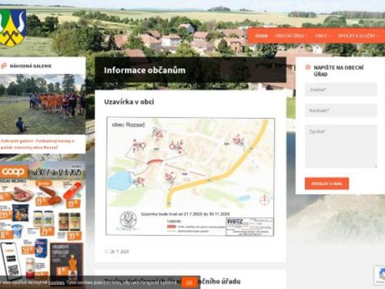
Task: Click the Kontakt input field
Action: coord(341,110)
